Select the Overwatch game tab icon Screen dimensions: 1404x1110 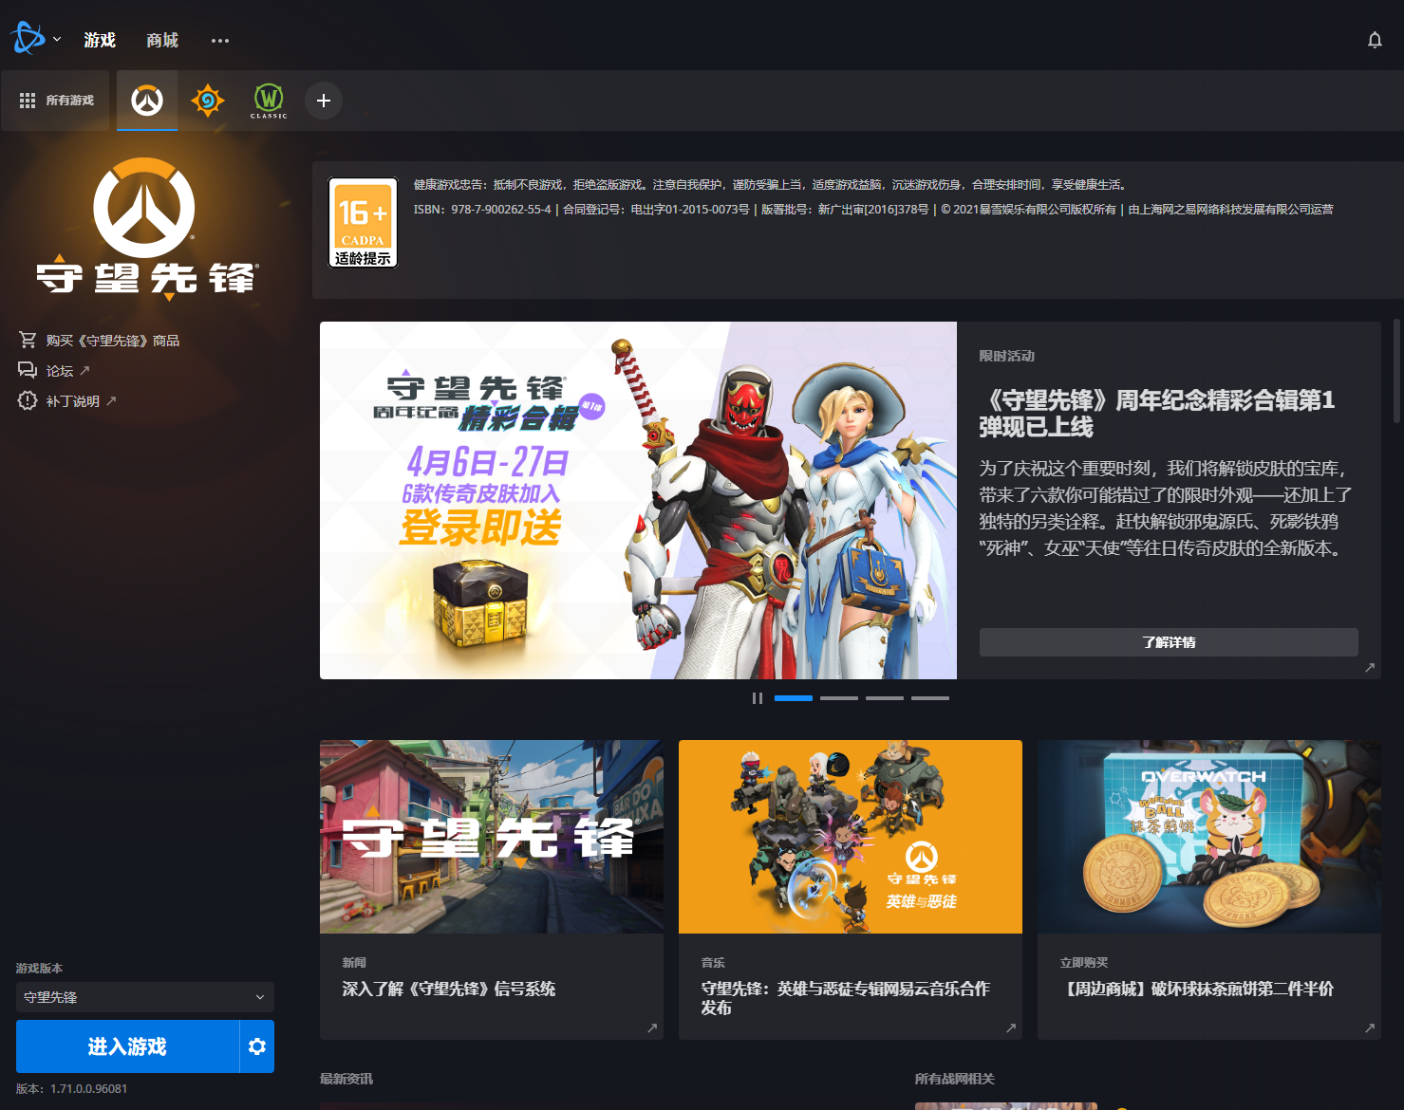(147, 101)
